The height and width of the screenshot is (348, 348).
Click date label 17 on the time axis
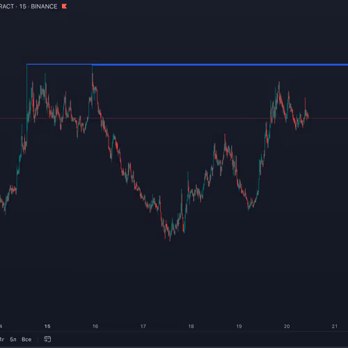pos(143,326)
